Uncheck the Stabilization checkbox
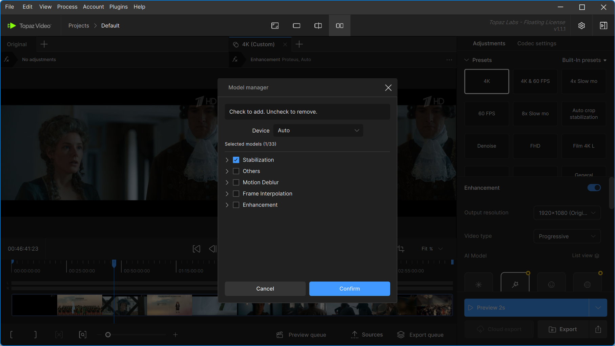615x346 pixels. (x=236, y=160)
